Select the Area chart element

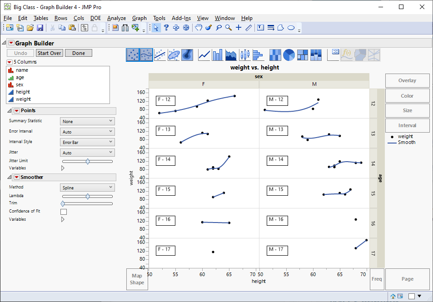[x=231, y=54]
